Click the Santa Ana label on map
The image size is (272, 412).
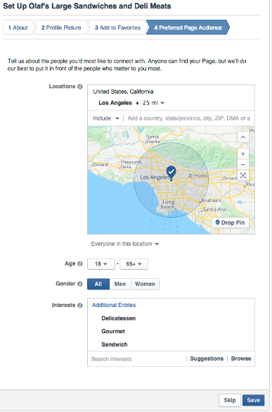click(x=214, y=209)
